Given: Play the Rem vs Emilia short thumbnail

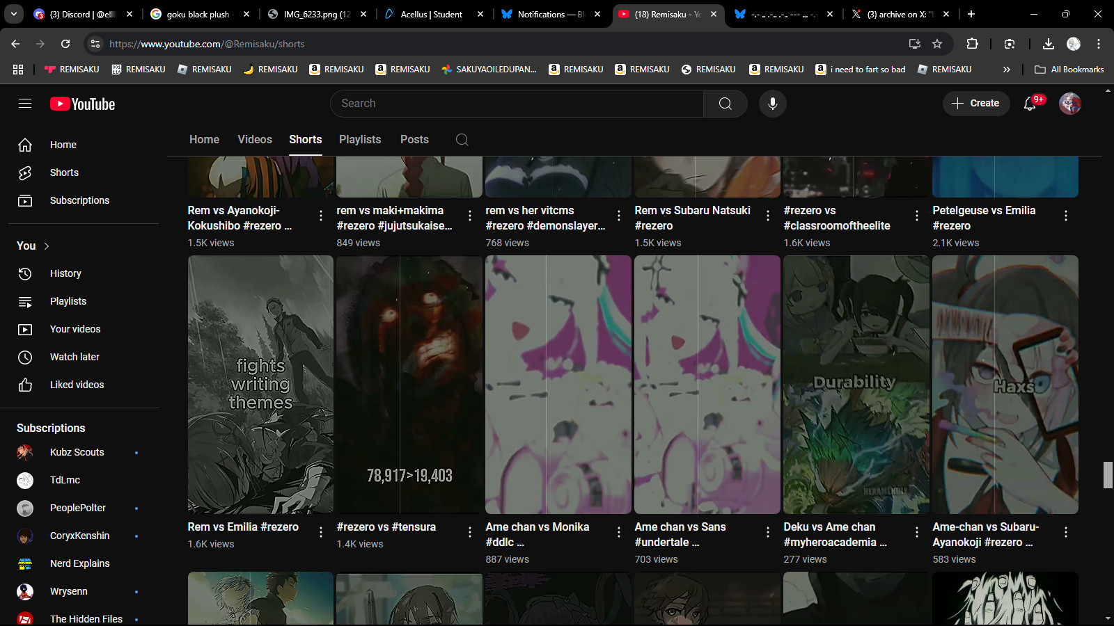Looking at the screenshot, I should pos(260,385).
